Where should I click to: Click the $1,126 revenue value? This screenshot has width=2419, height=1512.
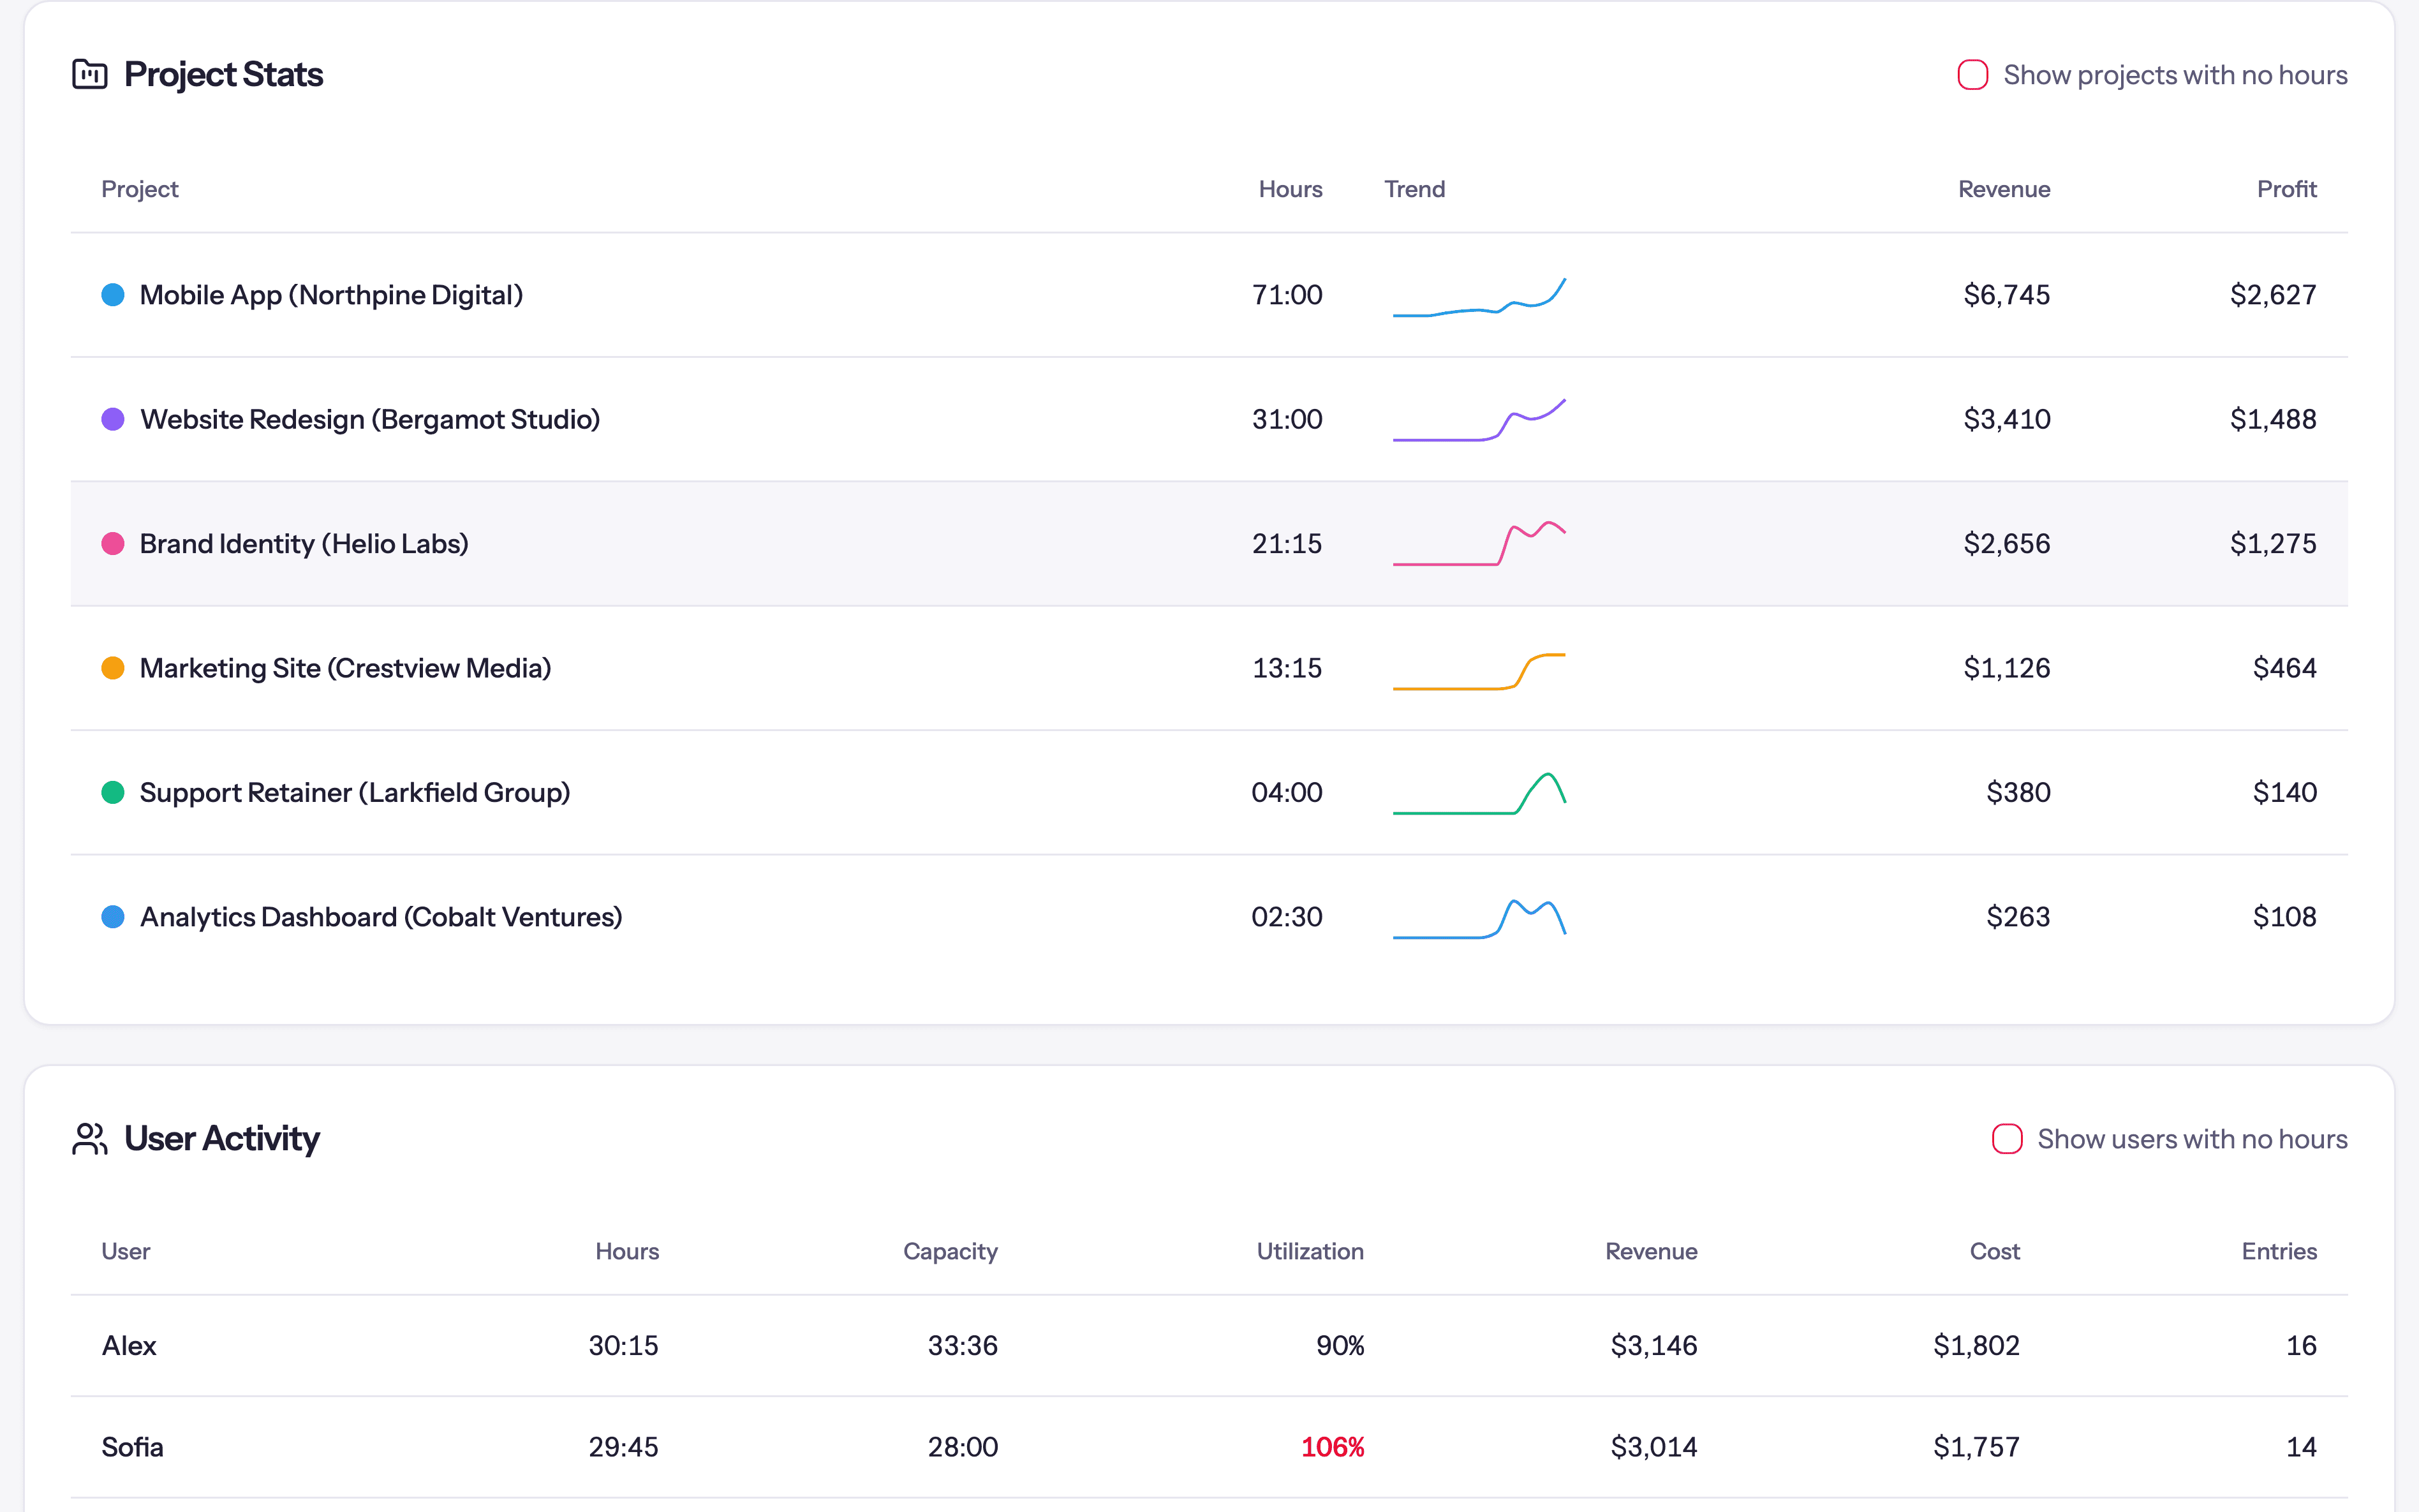[x=2006, y=668]
